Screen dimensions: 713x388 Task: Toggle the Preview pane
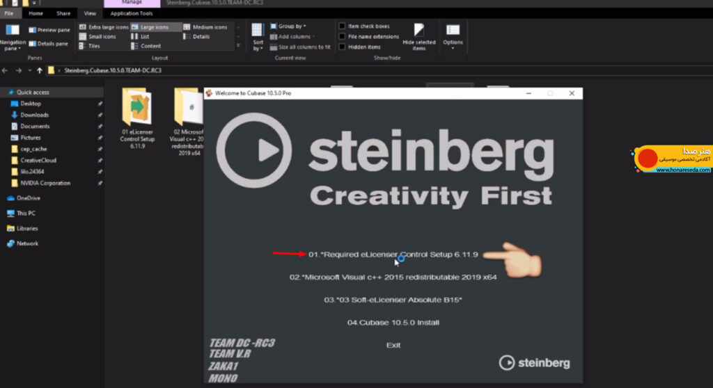49,30
